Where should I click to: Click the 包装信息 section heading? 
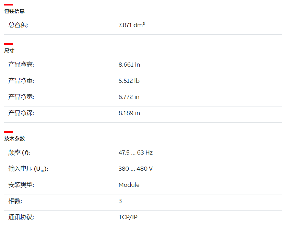click(x=14, y=11)
